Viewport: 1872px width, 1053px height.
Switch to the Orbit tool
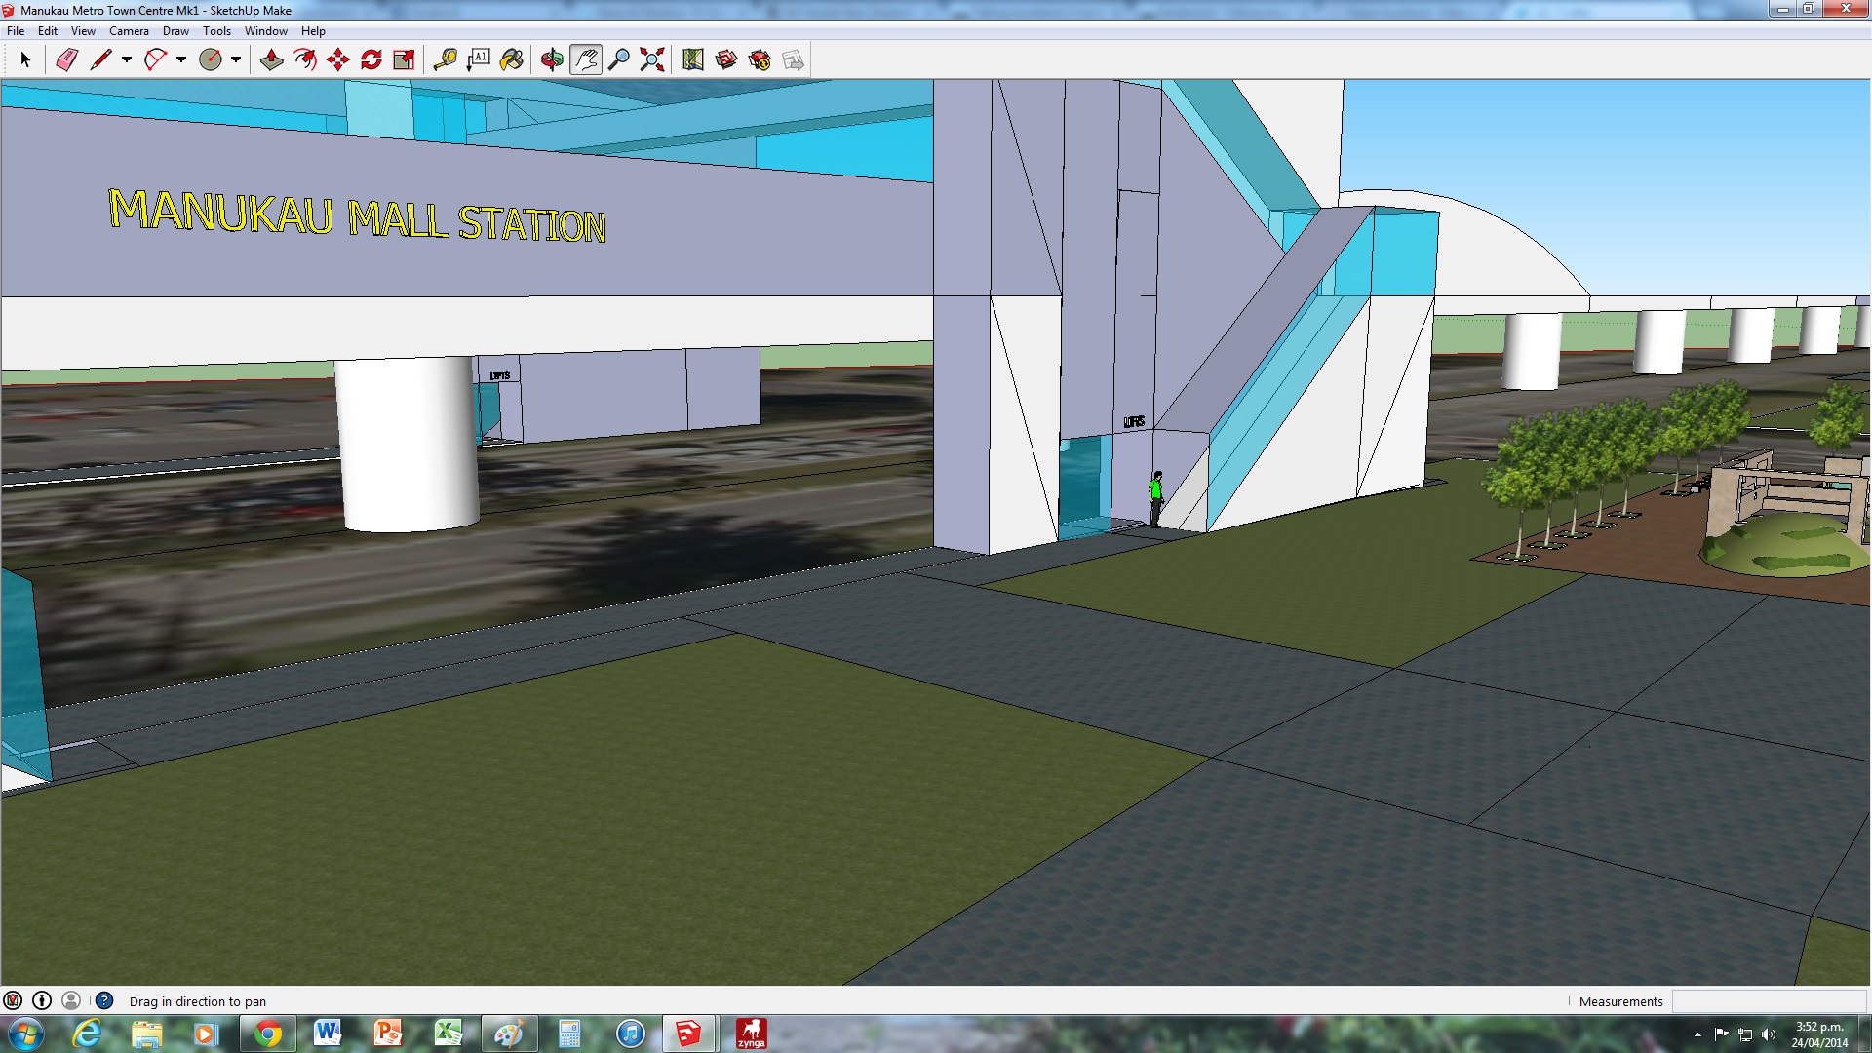click(552, 60)
